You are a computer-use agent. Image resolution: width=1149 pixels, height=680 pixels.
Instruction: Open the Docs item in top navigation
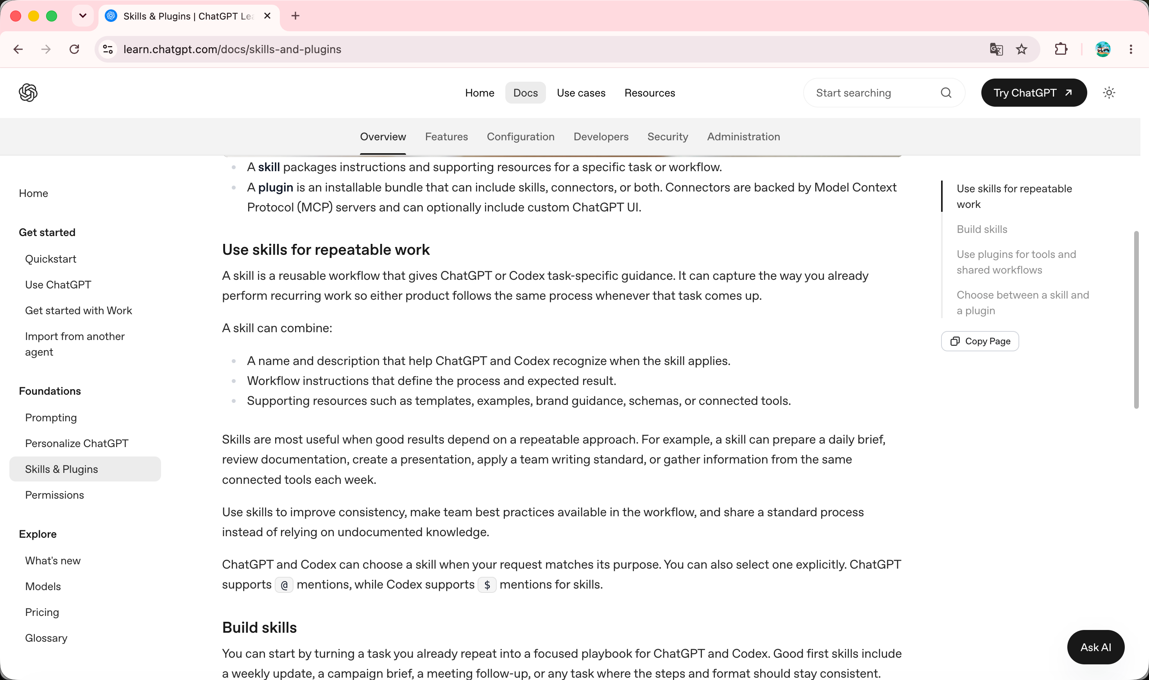click(x=526, y=93)
